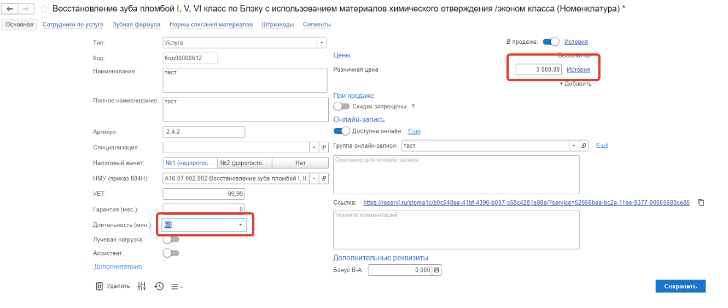Click the back navigation arrow

(10, 9)
